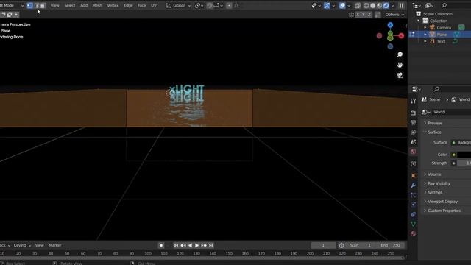Screen dimensions: 471x265
Task: Open the Output properties tab
Action: [x=414, y=122]
